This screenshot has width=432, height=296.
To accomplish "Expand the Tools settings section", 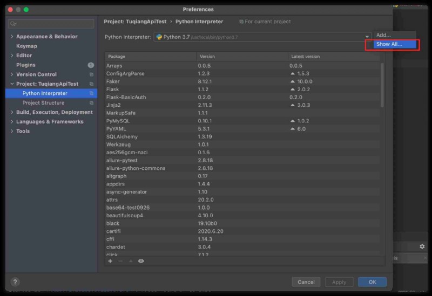I will pyautogui.click(x=12, y=131).
